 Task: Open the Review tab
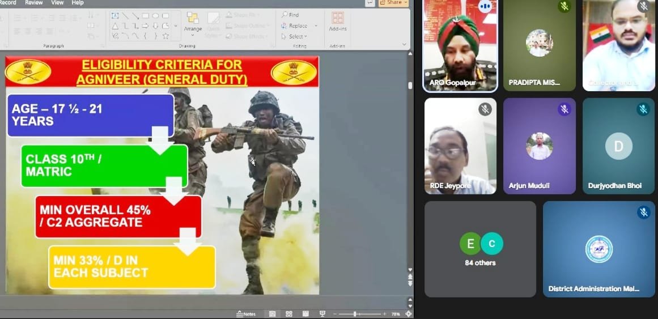[34, 3]
